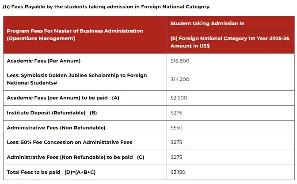Click the $2,600 amount cell
This screenshot has width=297, height=184.
[179, 98]
